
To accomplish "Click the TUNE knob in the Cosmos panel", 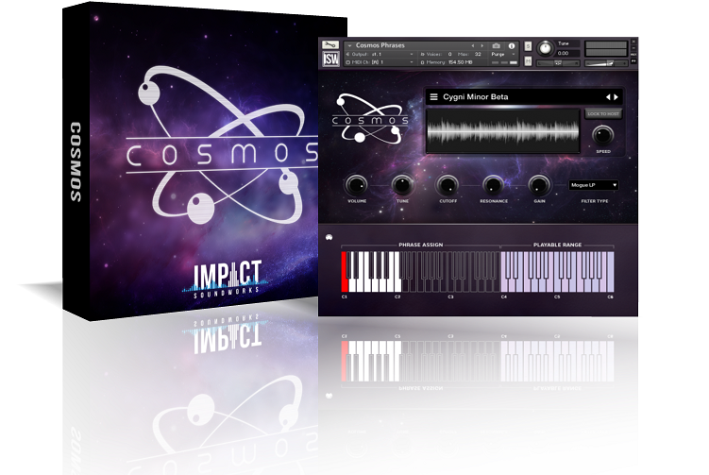I will point(402,184).
